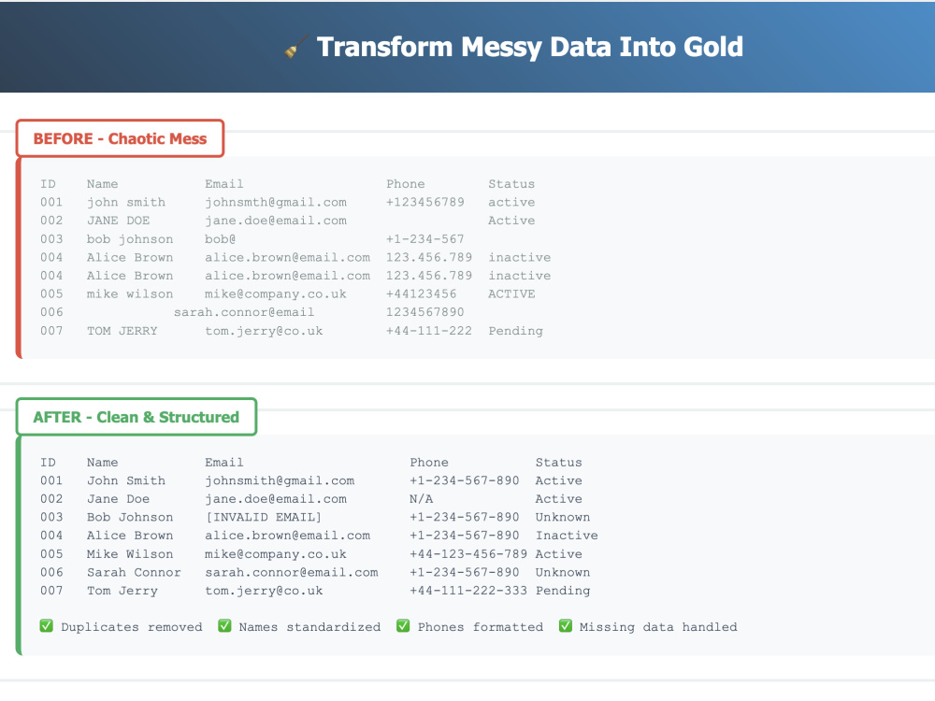Viewport: 935px width, 701px height.
Task: Click the 'Status' header in the BEFORE table
Action: (511, 184)
